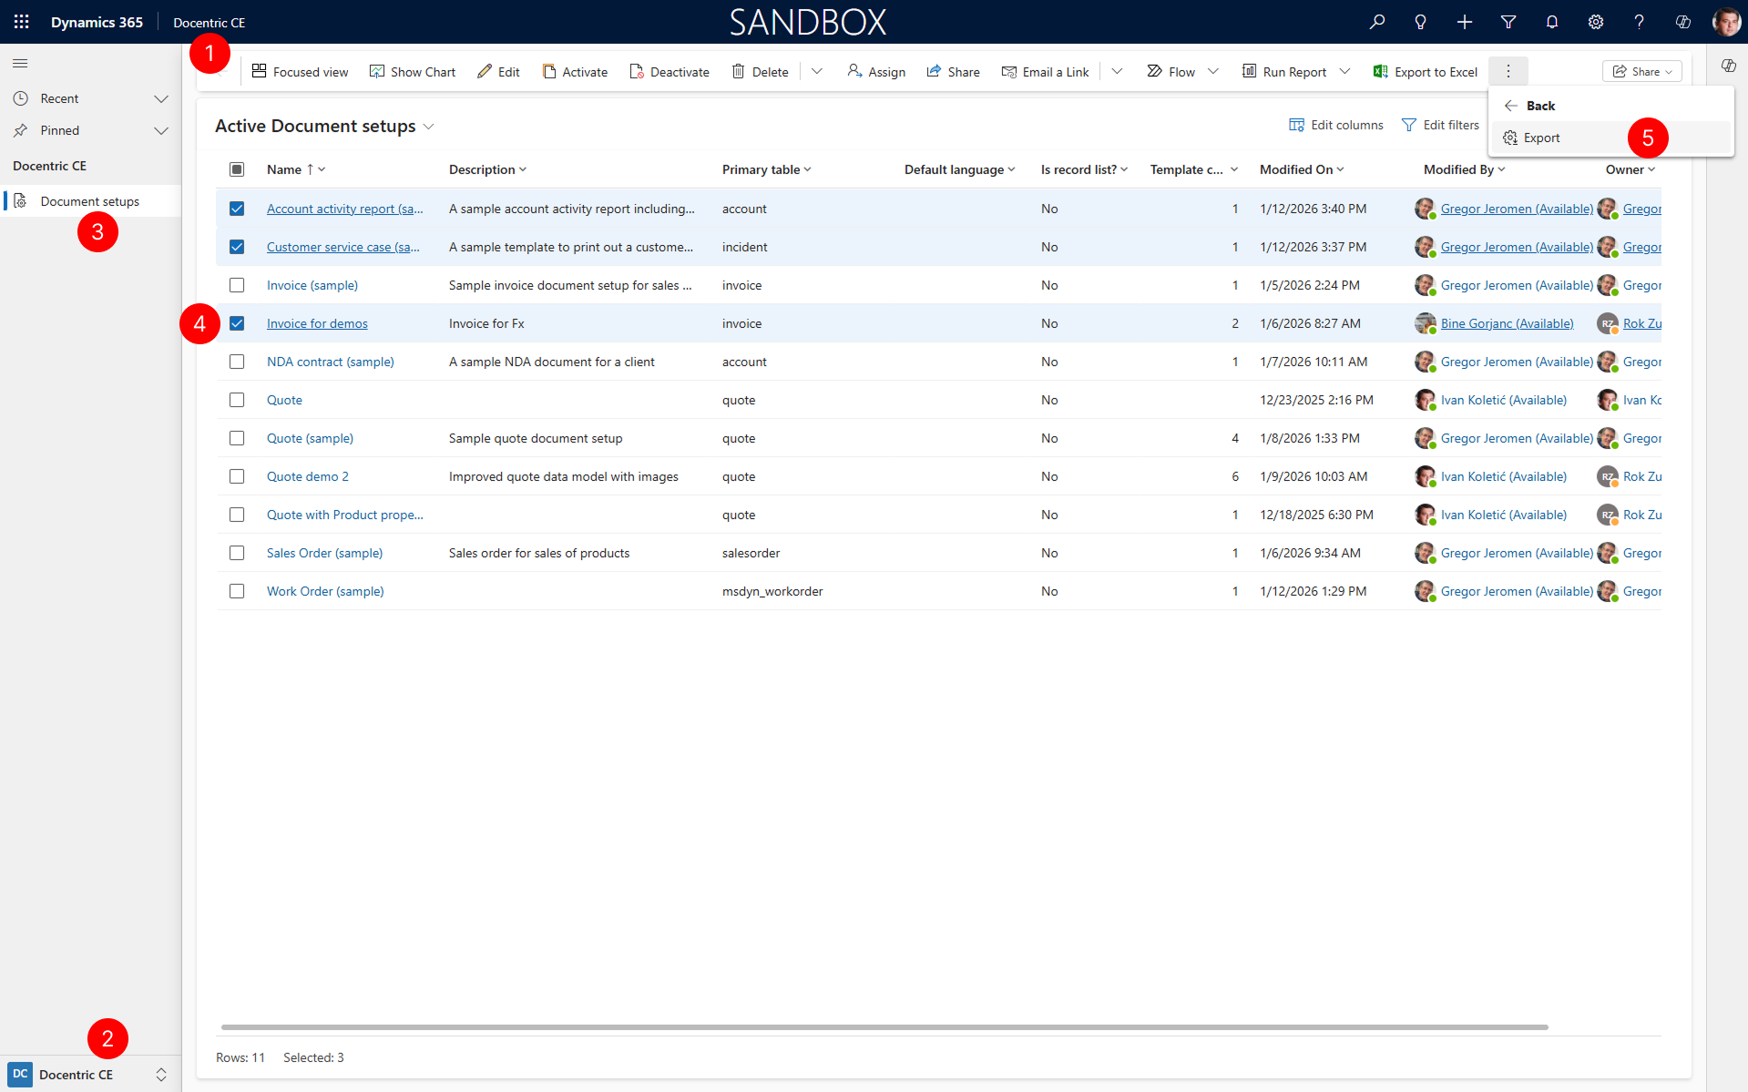Click Assign command

coord(876,71)
